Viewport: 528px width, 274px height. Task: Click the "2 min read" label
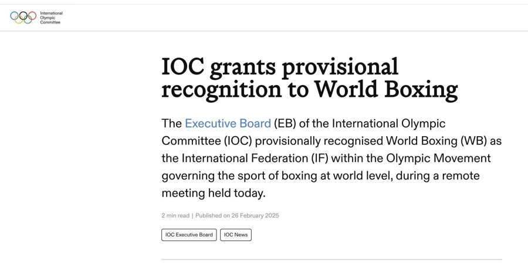175,216
